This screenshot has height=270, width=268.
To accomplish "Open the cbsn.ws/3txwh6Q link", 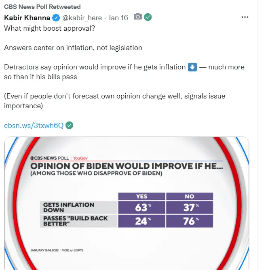I will click(34, 126).
